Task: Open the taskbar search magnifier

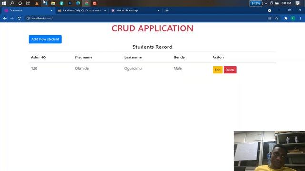Action: pyautogui.click(x=12, y=3)
